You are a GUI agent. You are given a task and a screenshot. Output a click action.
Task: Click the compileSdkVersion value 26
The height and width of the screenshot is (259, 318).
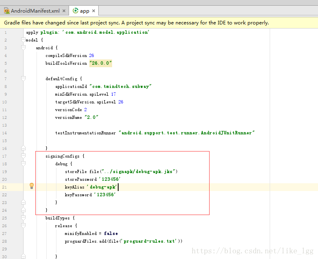91,55
